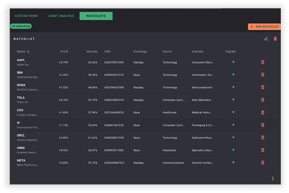Viewport: 289px width, 193px height.
Task: Sort by Sector column header
Action: pyautogui.click(x=167, y=51)
